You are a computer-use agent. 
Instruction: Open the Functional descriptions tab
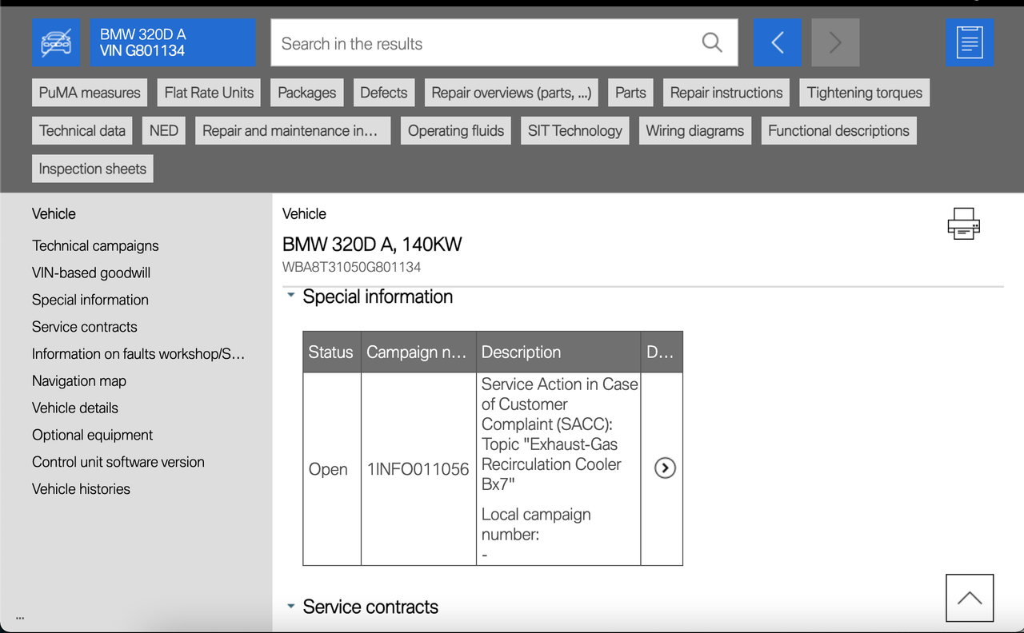click(x=839, y=131)
